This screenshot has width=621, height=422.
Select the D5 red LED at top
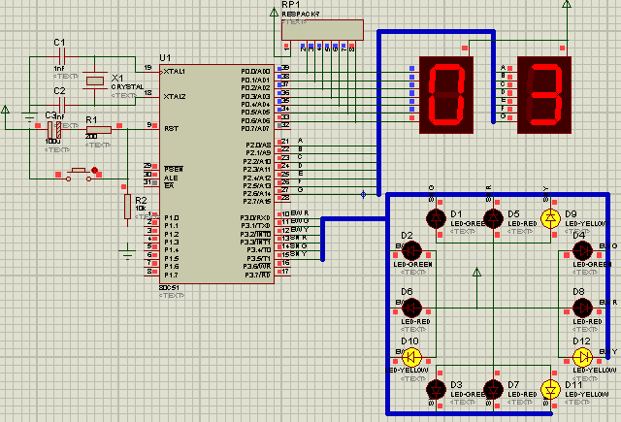493,218
